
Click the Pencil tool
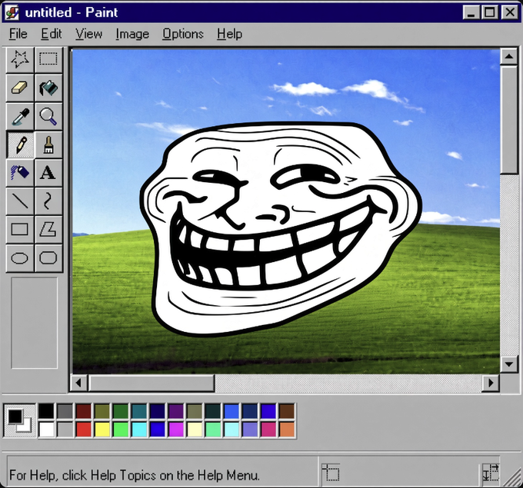(20, 144)
